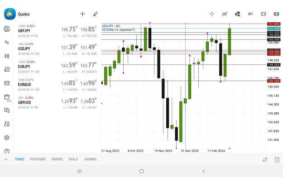283x177 pixels.
Task: Open the news sidebar icon
Action: pyautogui.click(x=7, y=69)
